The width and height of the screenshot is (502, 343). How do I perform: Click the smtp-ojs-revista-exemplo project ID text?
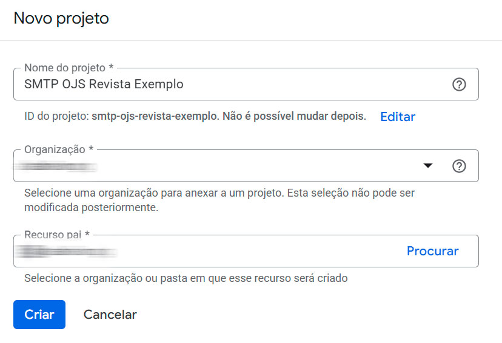(x=154, y=116)
